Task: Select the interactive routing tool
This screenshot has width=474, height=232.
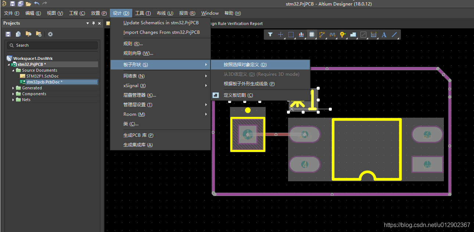Action: [x=322, y=35]
